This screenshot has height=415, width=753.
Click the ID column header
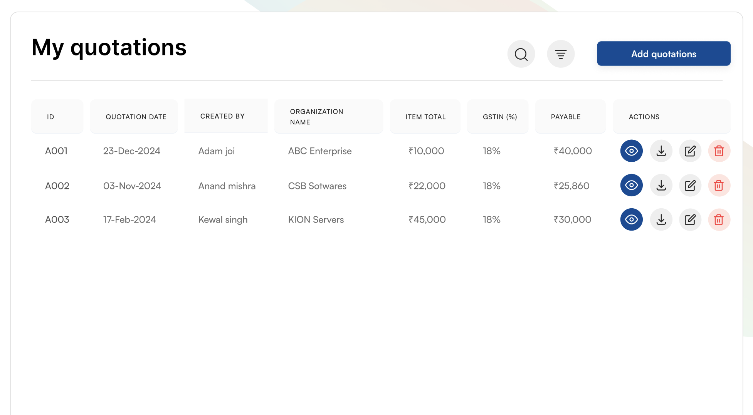click(x=50, y=117)
